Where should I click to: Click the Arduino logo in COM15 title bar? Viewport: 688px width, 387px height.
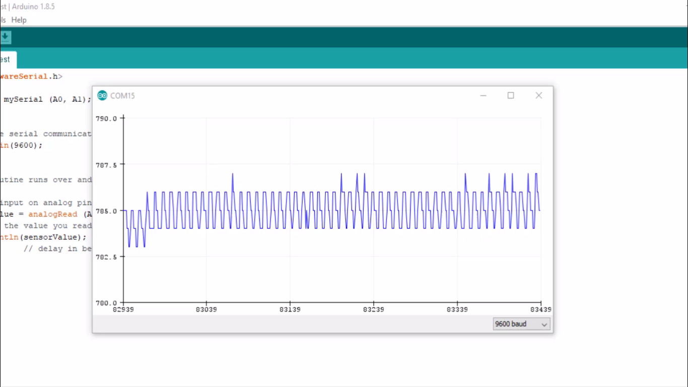[x=102, y=96]
